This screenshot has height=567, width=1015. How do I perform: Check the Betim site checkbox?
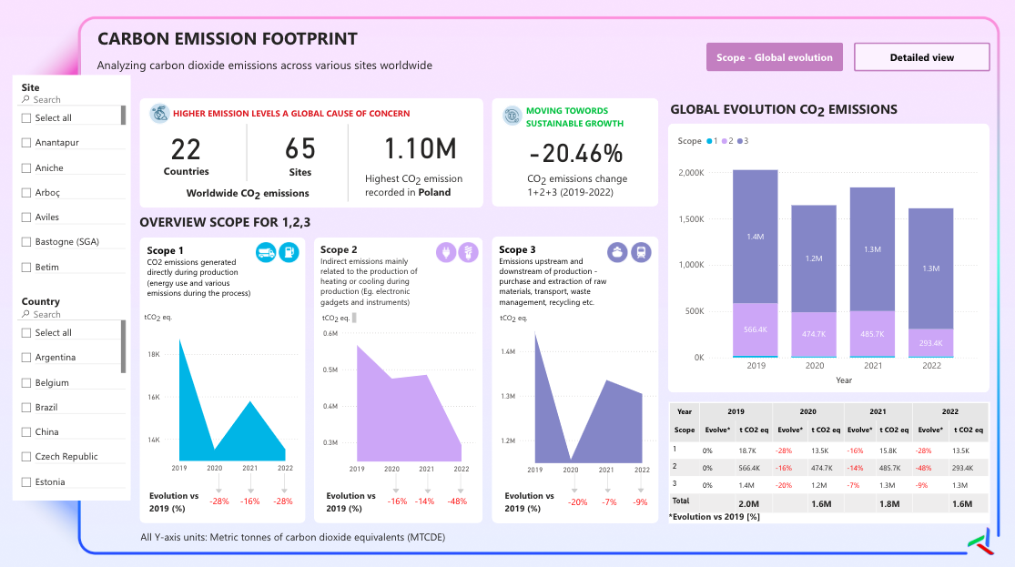(x=26, y=268)
